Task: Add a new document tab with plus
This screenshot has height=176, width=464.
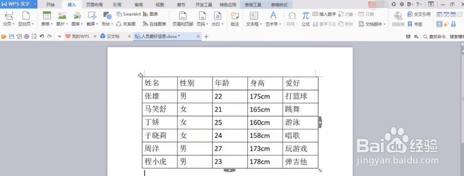Action: [206, 37]
